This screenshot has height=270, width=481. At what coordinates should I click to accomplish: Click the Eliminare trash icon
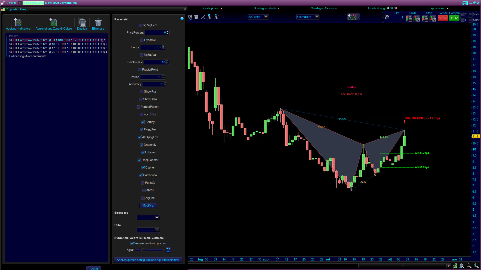[x=98, y=22]
